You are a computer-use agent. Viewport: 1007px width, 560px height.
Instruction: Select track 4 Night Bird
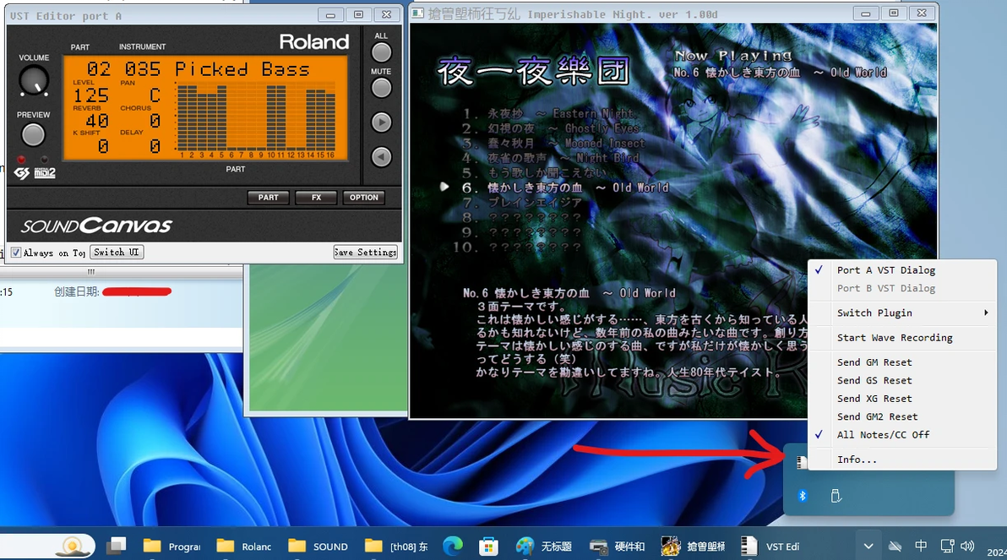coord(550,158)
